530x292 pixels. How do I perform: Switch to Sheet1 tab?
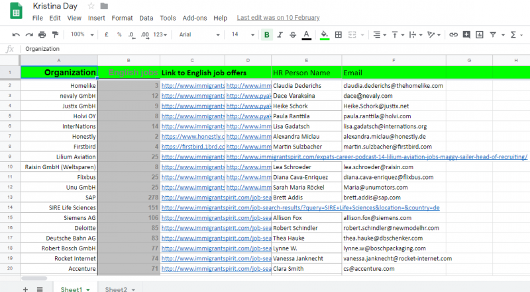click(75, 289)
